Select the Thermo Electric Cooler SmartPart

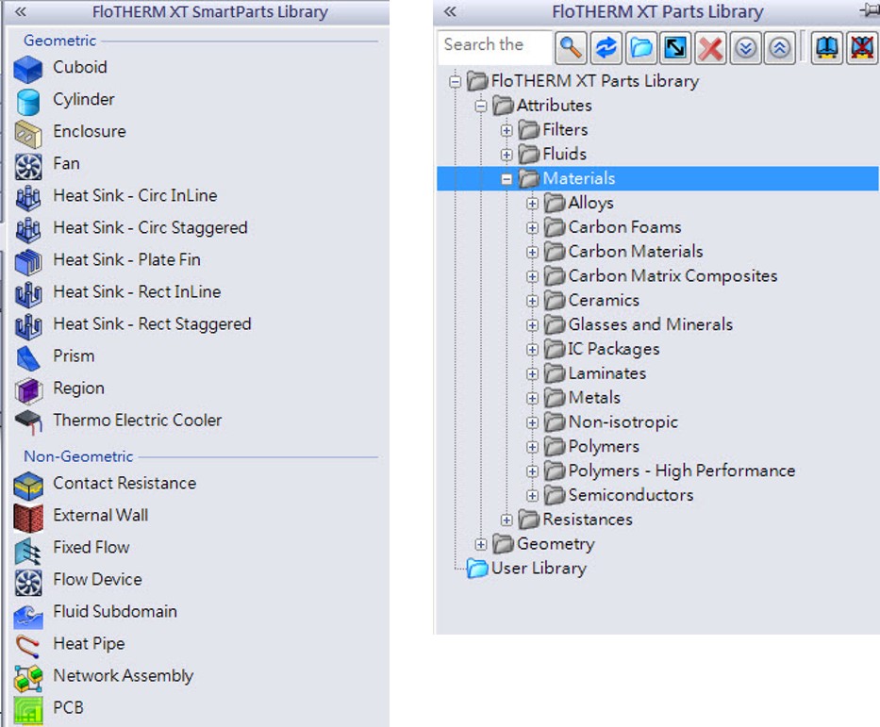pos(137,421)
